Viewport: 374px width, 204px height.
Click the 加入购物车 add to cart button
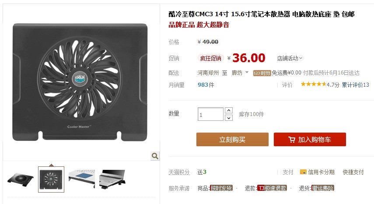[x=310, y=140]
